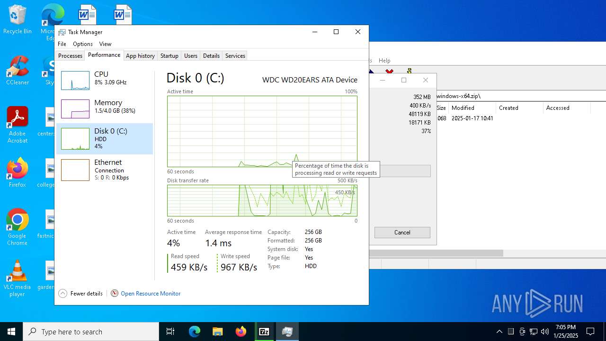Open the File menu in Task Manager

pyautogui.click(x=62, y=44)
